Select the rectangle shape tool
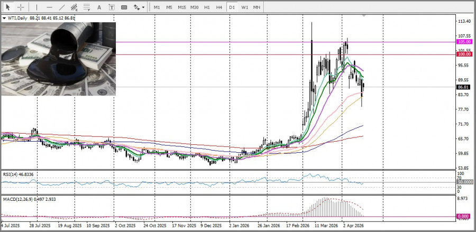 124,7
